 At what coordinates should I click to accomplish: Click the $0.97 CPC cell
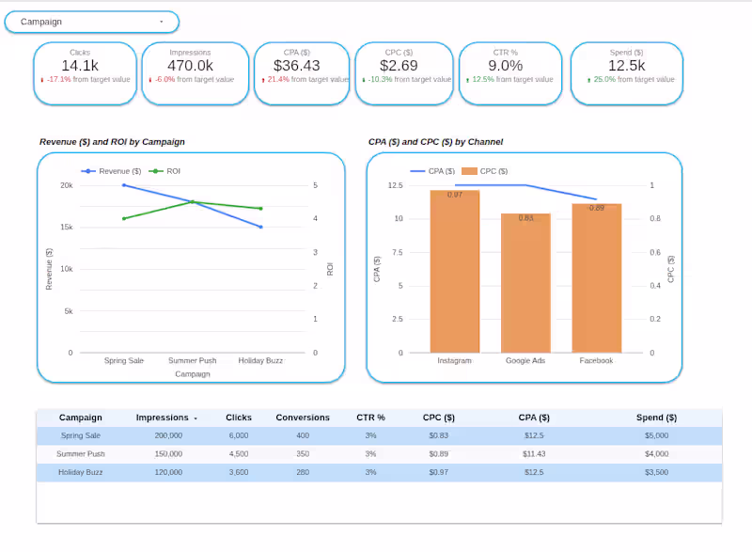point(438,472)
